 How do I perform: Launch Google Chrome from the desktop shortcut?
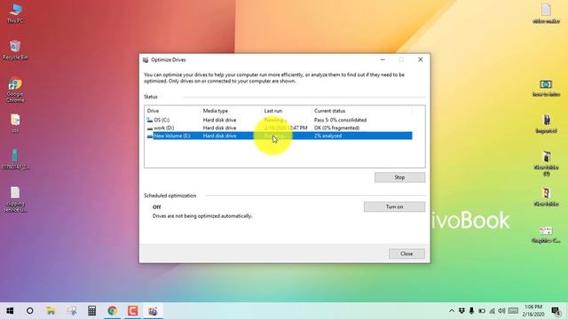15,89
